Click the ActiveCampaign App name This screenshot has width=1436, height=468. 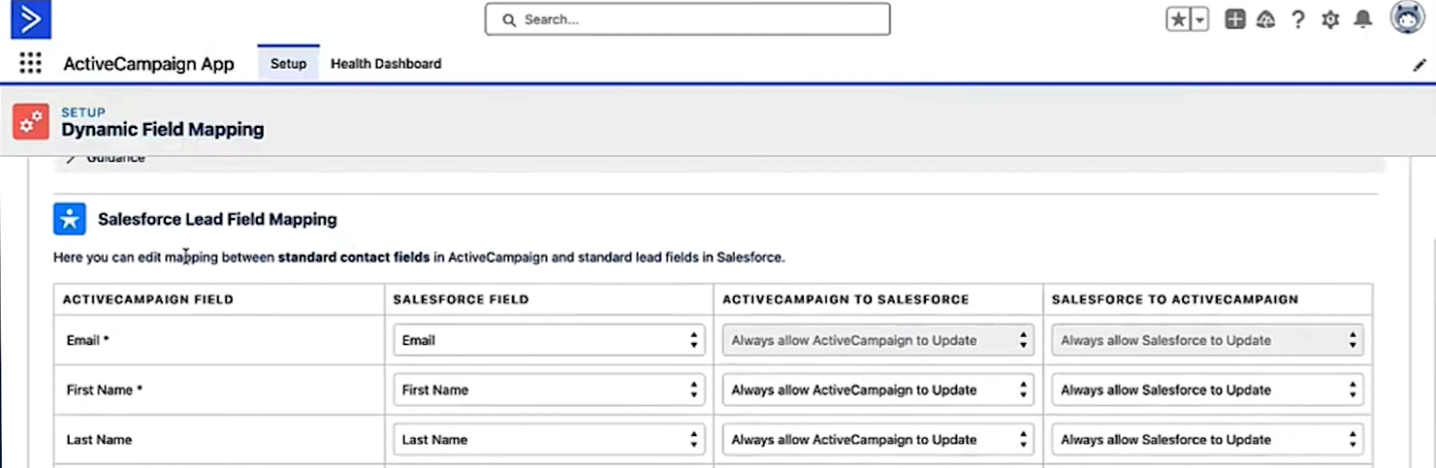click(148, 64)
